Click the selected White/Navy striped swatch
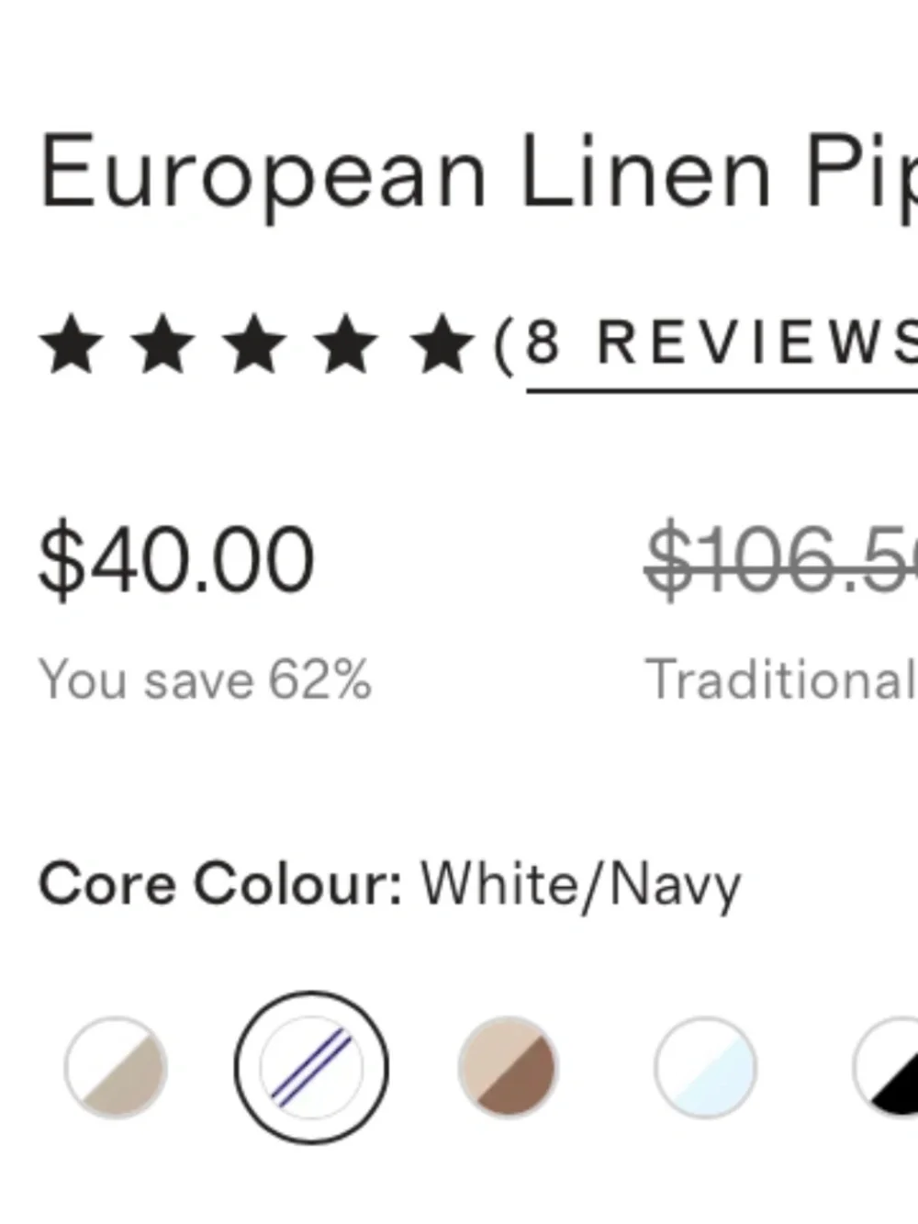 click(311, 1068)
